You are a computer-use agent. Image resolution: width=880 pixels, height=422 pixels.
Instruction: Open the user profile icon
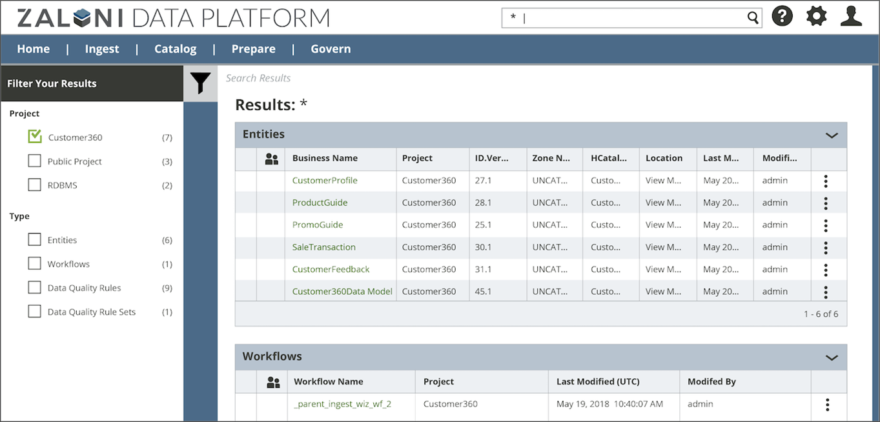click(x=851, y=17)
